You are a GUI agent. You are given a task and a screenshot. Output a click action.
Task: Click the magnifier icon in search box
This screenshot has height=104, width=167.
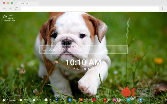pyautogui.click(x=44, y=49)
